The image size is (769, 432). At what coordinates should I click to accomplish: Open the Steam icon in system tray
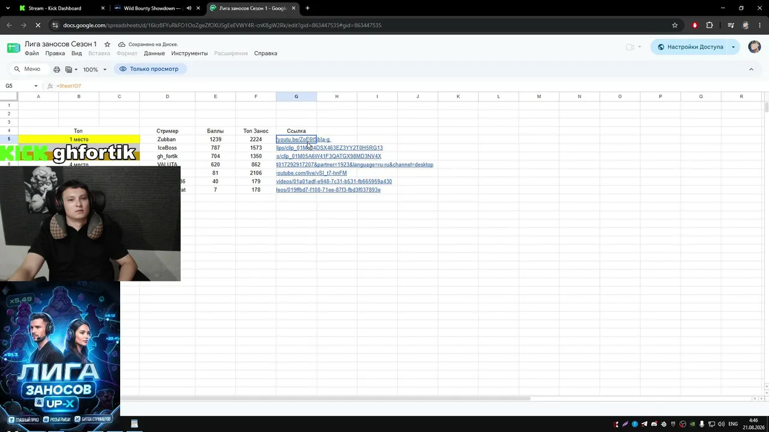tap(664, 424)
